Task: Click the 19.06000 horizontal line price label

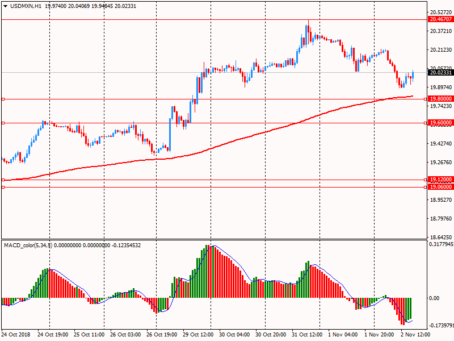Action: pos(441,187)
